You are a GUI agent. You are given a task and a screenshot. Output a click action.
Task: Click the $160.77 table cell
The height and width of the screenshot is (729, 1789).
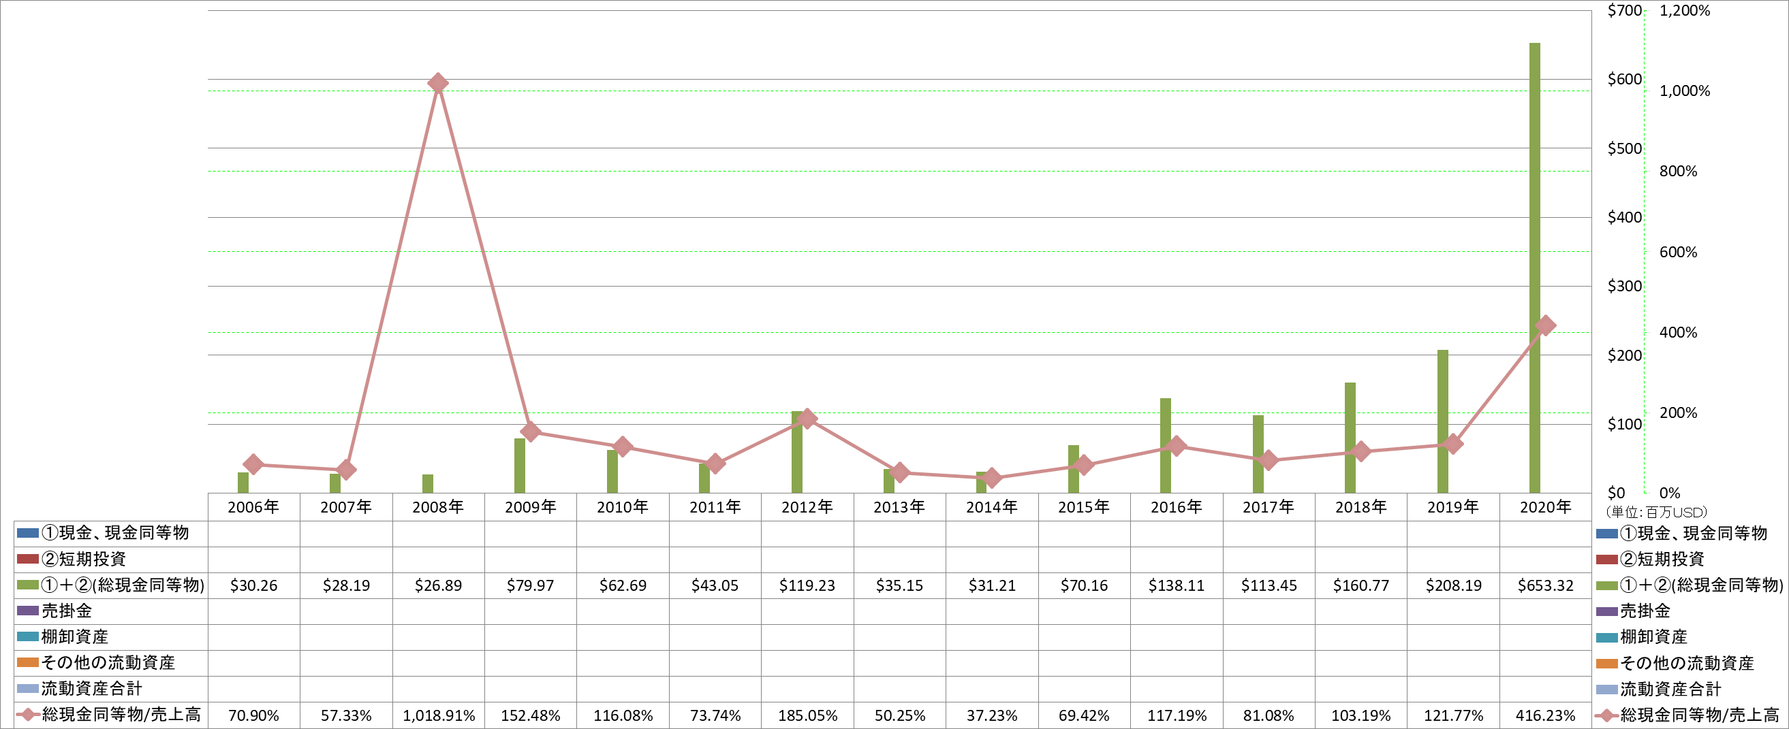pos(1361,585)
